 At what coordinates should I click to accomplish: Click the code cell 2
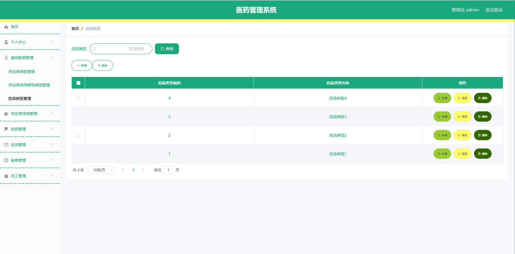tap(169, 135)
